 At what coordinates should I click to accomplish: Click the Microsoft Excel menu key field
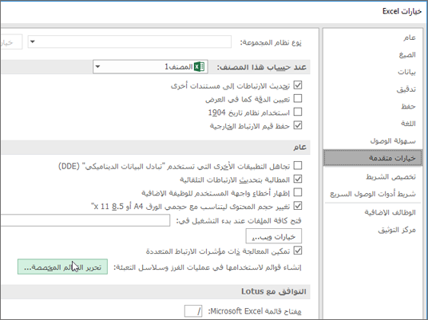193,311
